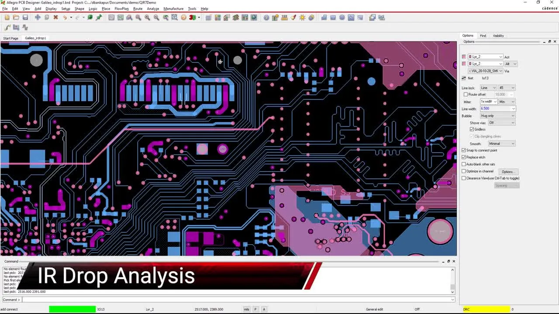Click the Save floppy disk icon
This screenshot has width=559, height=314.
click(25, 17)
